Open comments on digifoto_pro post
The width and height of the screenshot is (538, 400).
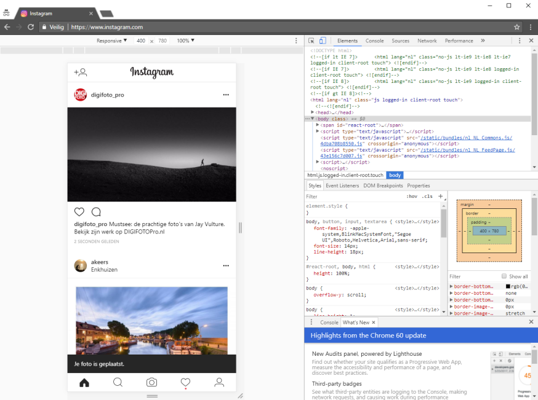click(x=96, y=212)
